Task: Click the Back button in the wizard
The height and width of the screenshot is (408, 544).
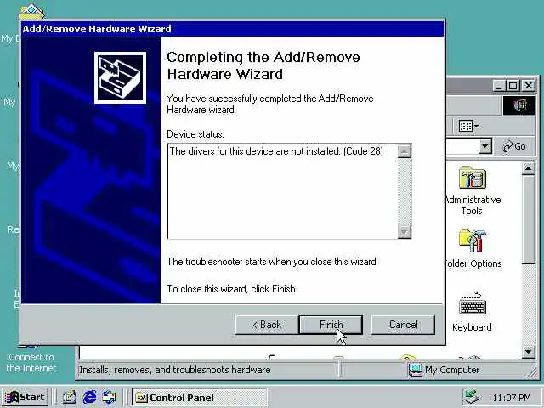Action: coord(266,325)
